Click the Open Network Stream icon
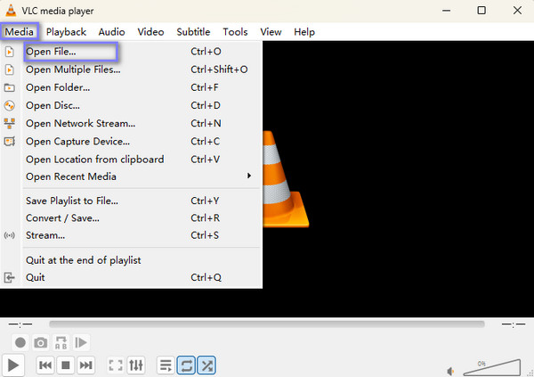 coord(10,124)
